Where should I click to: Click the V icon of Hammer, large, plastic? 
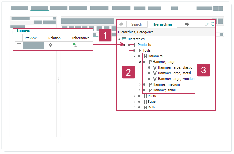click(154, 67)
